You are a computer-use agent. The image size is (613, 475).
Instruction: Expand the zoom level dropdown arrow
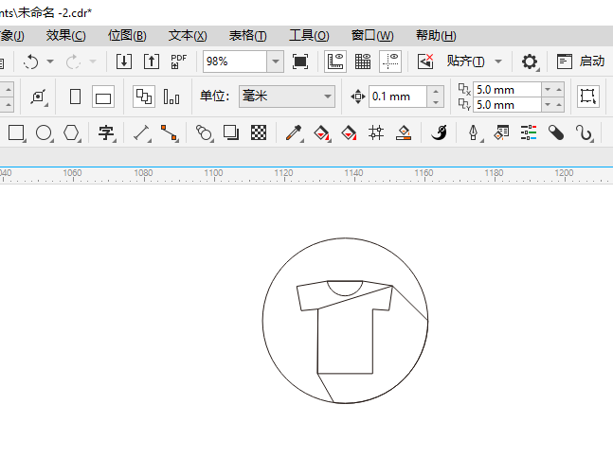(x=276, y=62)
